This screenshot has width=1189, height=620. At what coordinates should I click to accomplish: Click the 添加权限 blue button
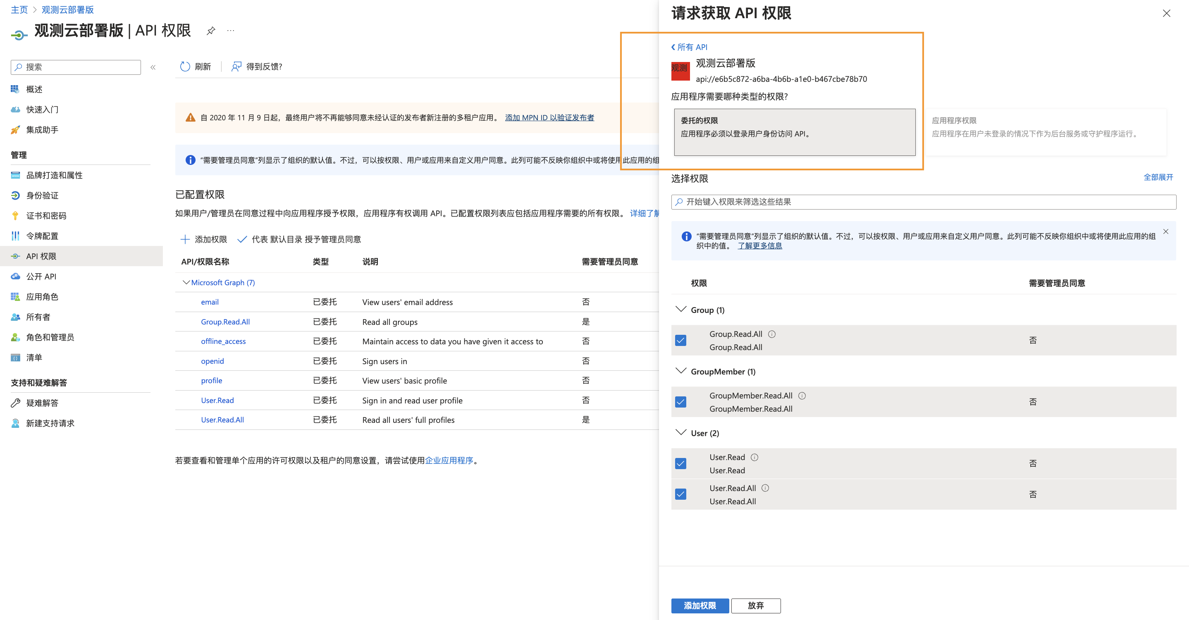pyautogui.click(x=700, y=606)
